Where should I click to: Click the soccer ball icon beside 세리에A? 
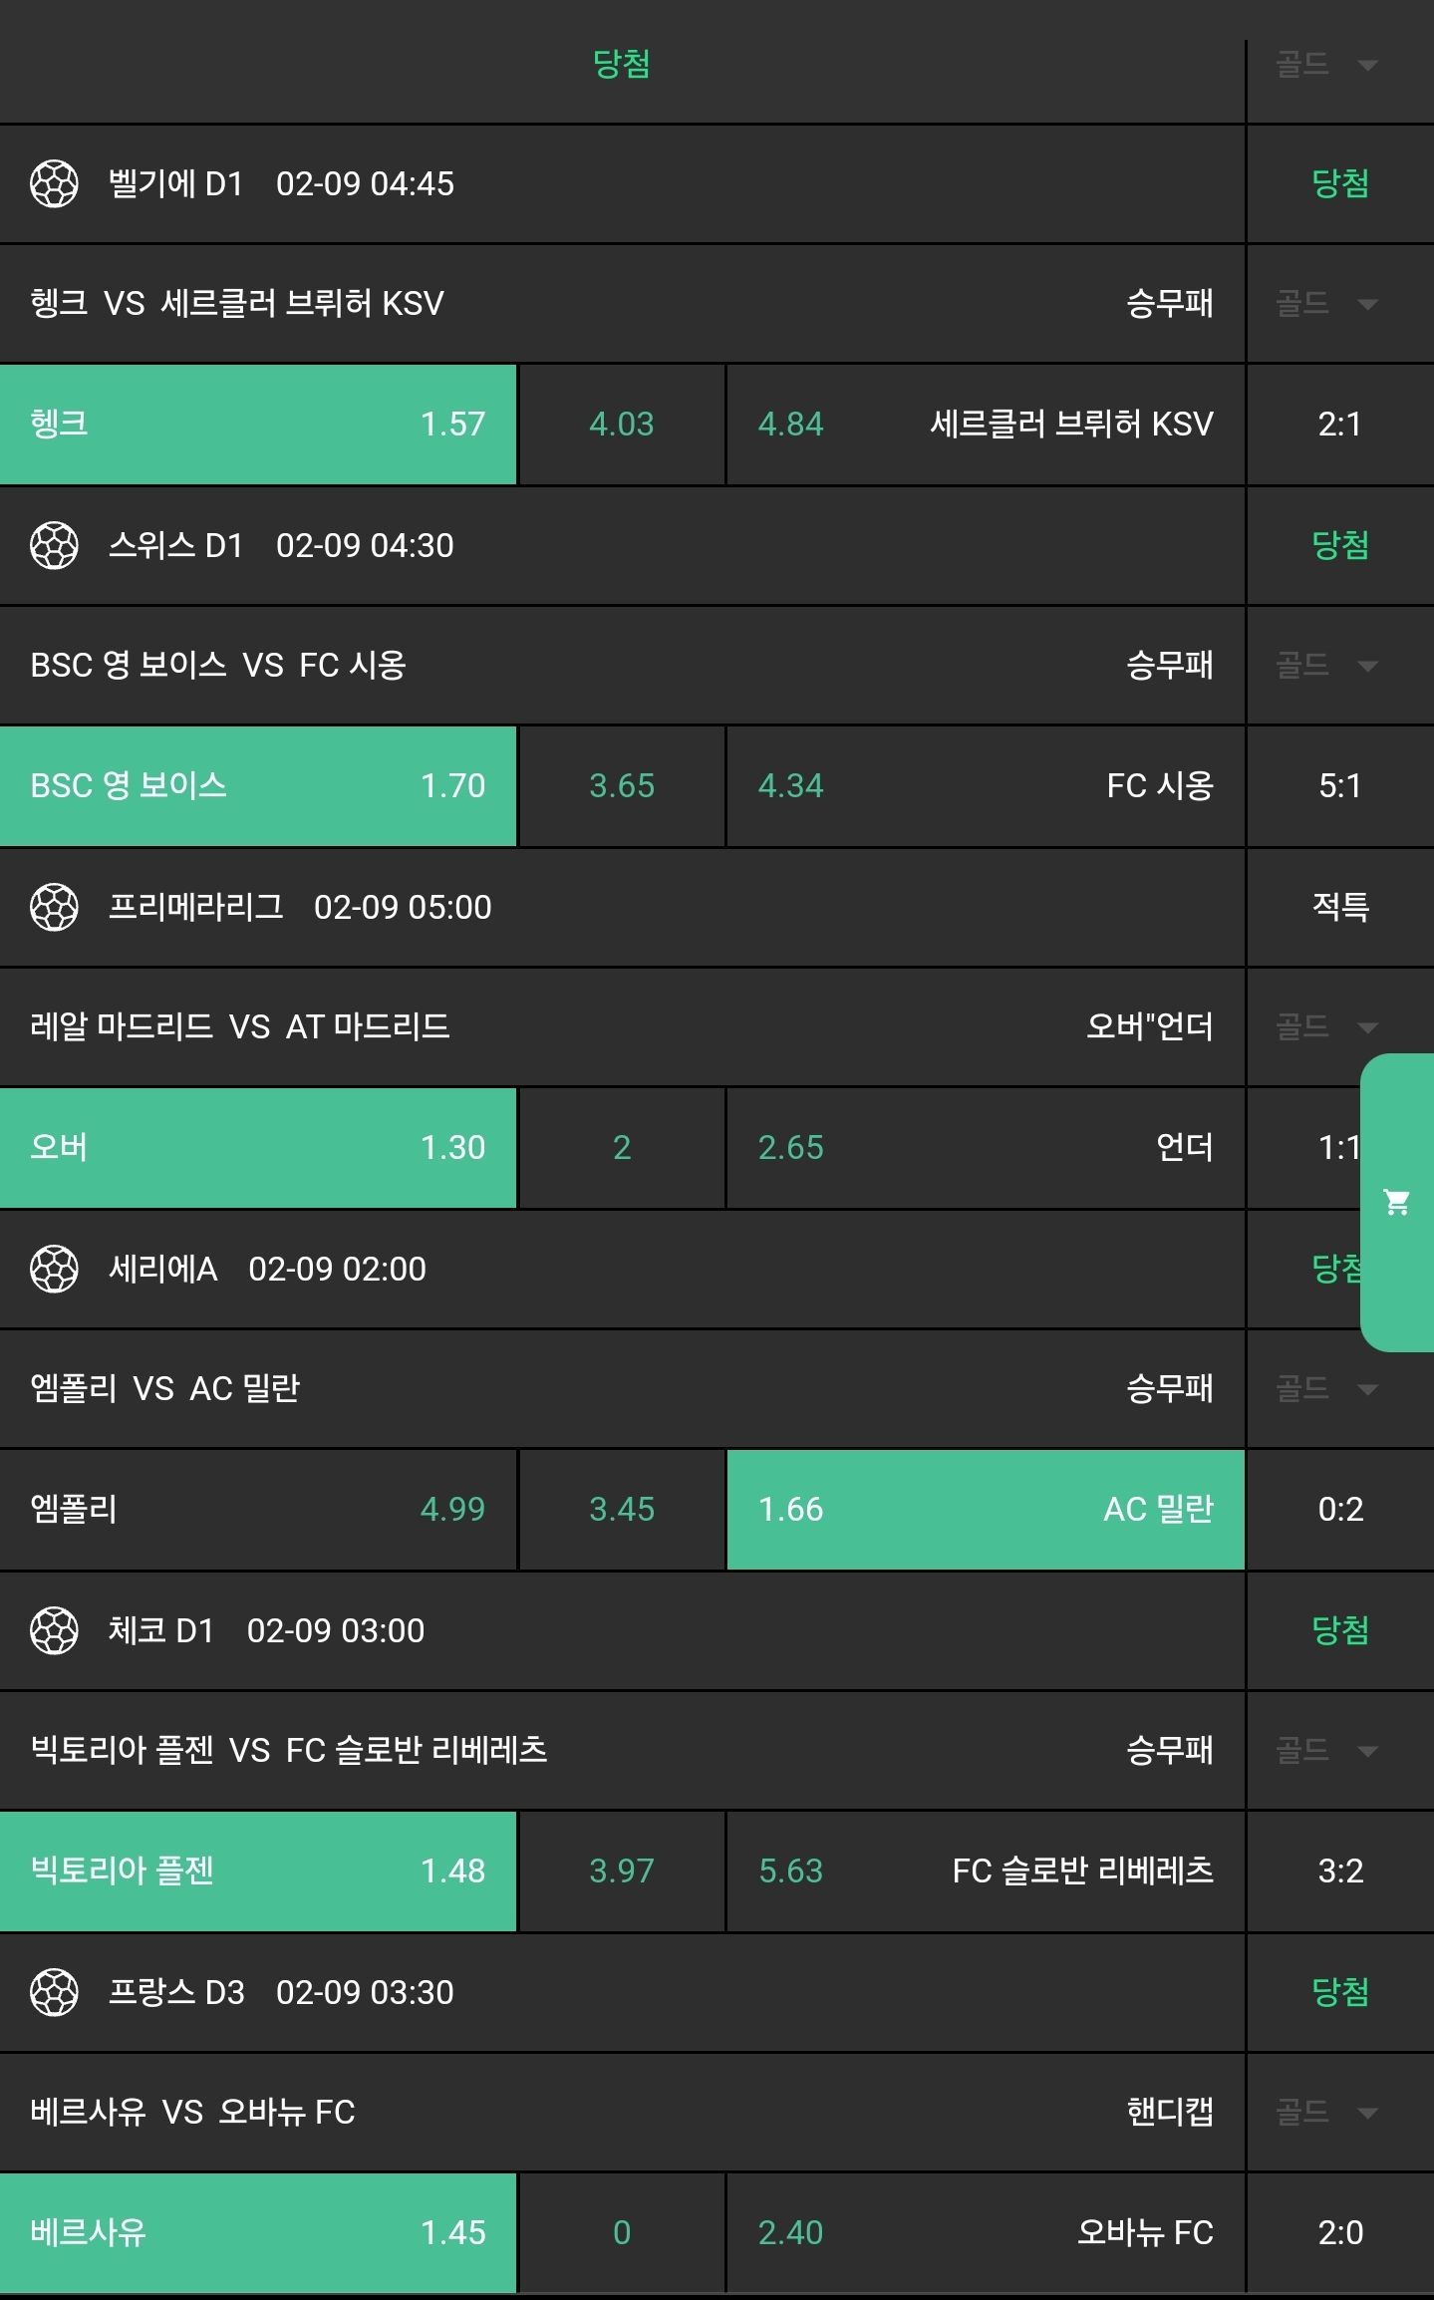(54, 1270)
